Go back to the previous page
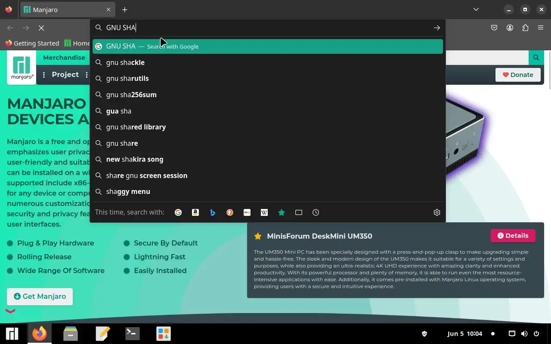Image resolution: width=551 pixels, height=344 pixels. click(x=10, y=28)
